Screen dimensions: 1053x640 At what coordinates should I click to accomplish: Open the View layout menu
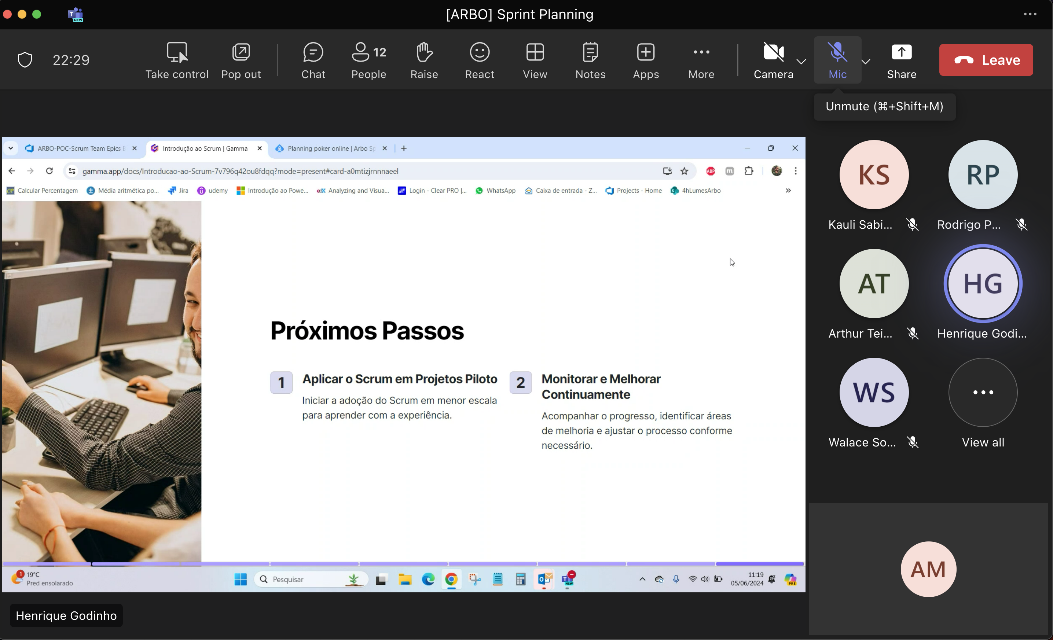[535, 60]
